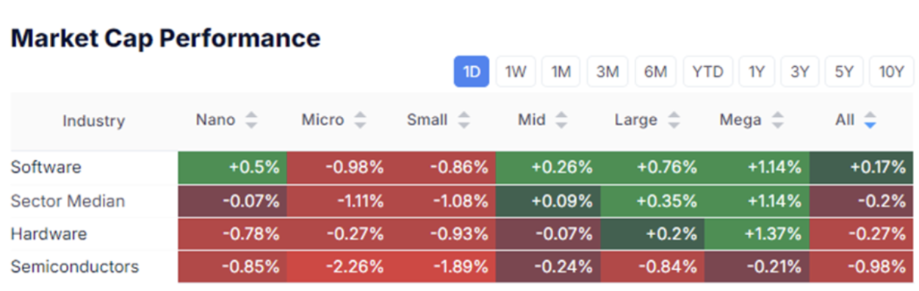This screenshot has width=919, height=291.
Task: Sort table by Nano column arrows
Action: 251,121
